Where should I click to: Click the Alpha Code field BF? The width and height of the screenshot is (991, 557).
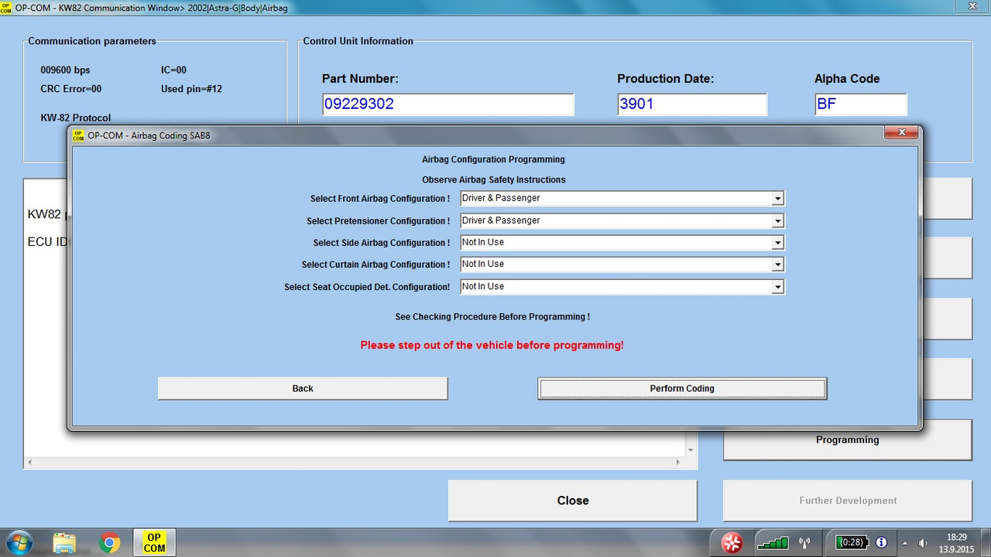(x=860, y=104)
